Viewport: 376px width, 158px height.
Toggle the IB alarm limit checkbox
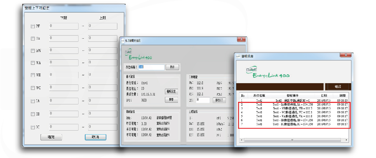(x=33, y=114)
